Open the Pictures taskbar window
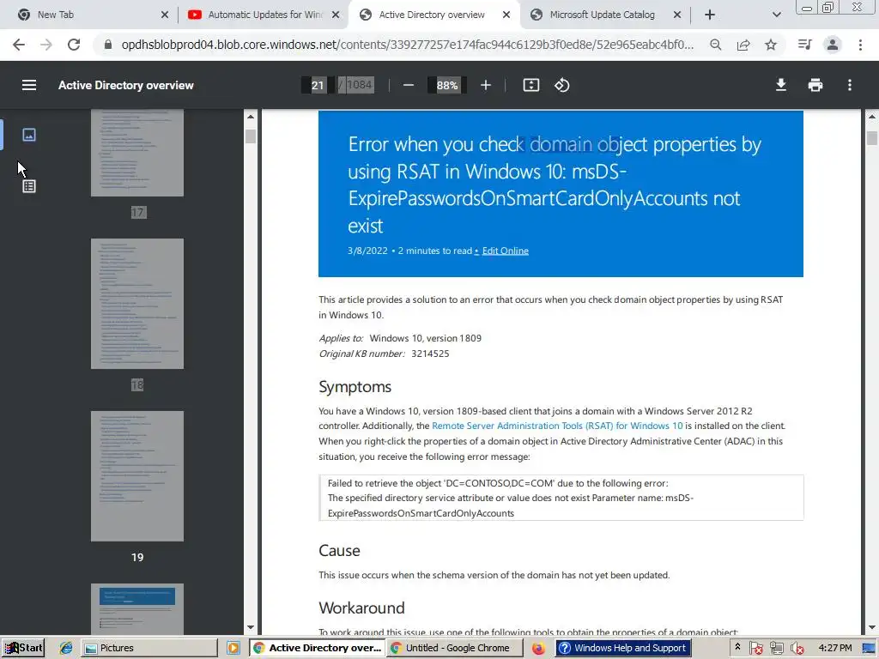This screenshot has height=659, width=879. 149,648
